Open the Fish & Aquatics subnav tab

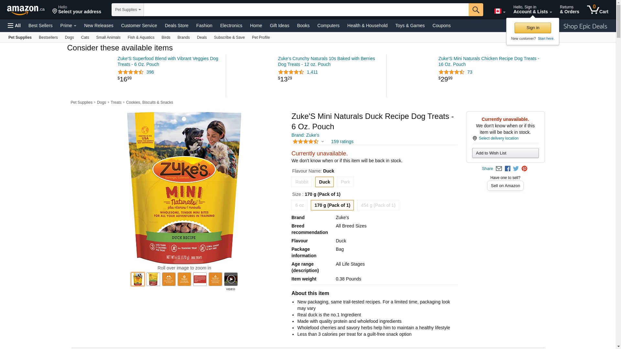tap(141, 37)
